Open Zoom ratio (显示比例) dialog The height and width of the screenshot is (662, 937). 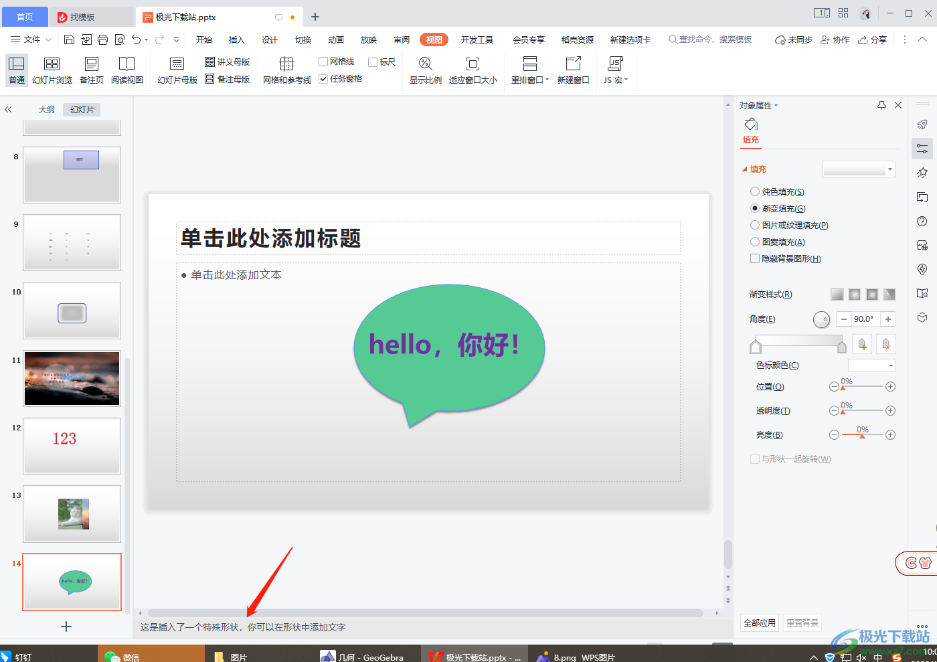click(426, 70)
